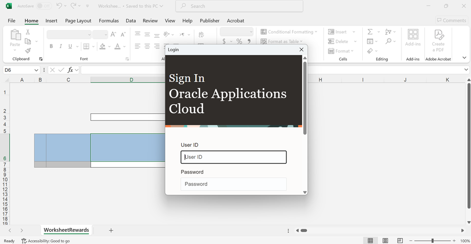Open the Formulas ribbon tab
Viewport: 471px width, 244px height.
[x=109, y=21]
